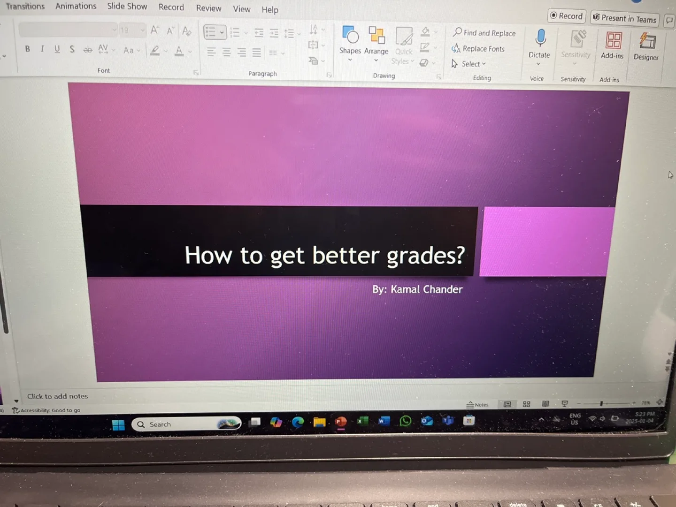Decrease list indent level

coord(259,33)
